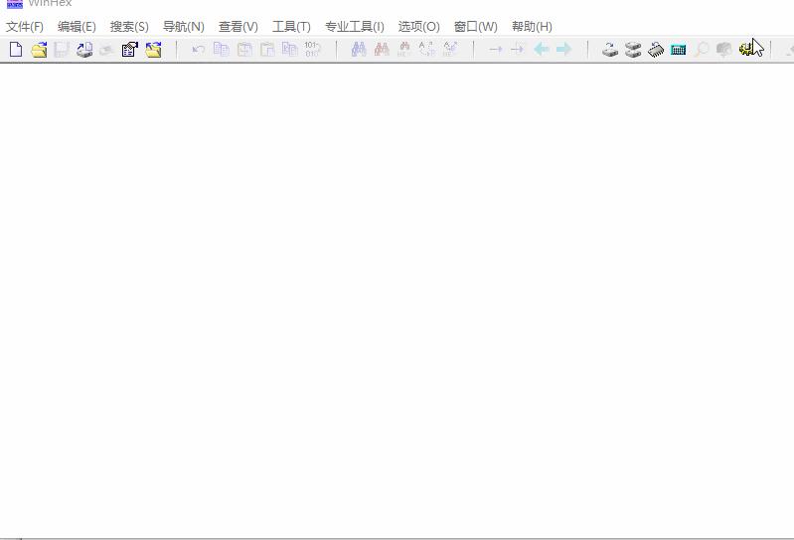The width and height of the screenshot is (794, 540).
Task: Open the 选项(O) menu
Action: (x=418, y=27)
